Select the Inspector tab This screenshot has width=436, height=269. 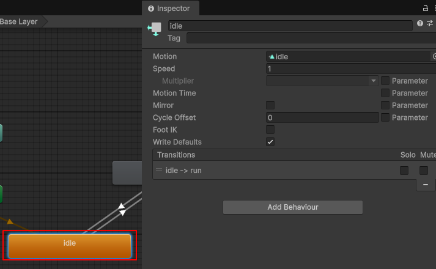[169, 9]
